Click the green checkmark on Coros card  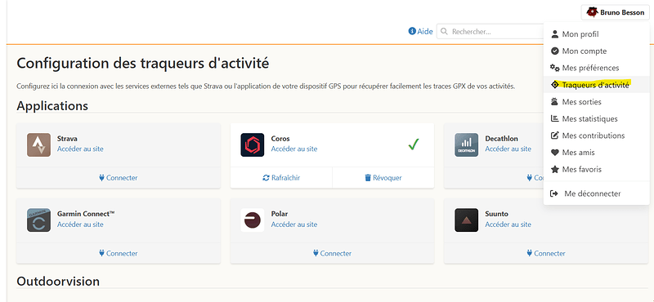(414, 144)
